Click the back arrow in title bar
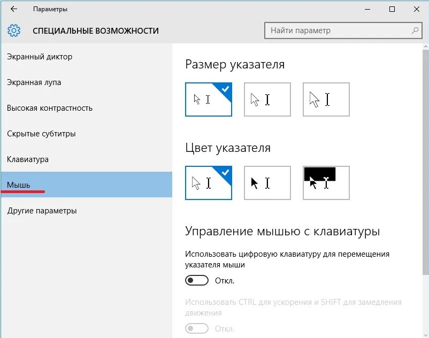This screenshot has height=338, width=429. tap(14, 9)
